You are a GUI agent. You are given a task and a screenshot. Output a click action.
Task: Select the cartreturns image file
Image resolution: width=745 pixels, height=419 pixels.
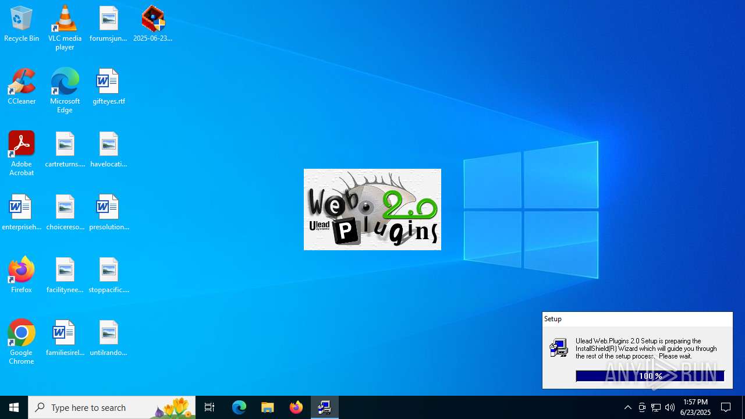tap(65, 150)
